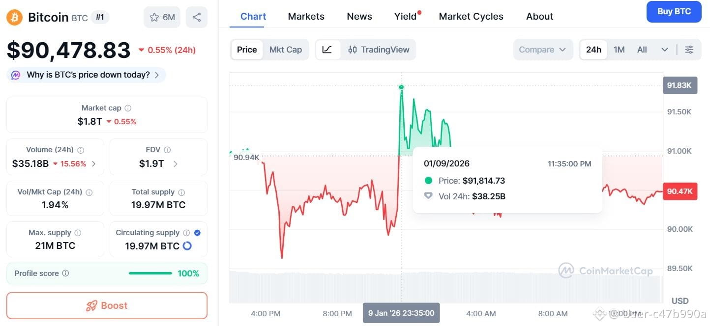Click the star watchlist icon
This screenshot has height=326, width=710.
click(x=154, y=18)
